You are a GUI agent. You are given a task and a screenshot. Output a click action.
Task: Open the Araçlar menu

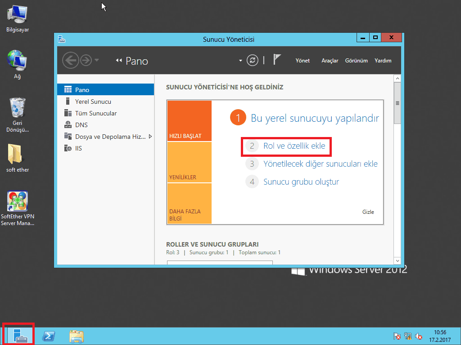click(x=330, y=61)
